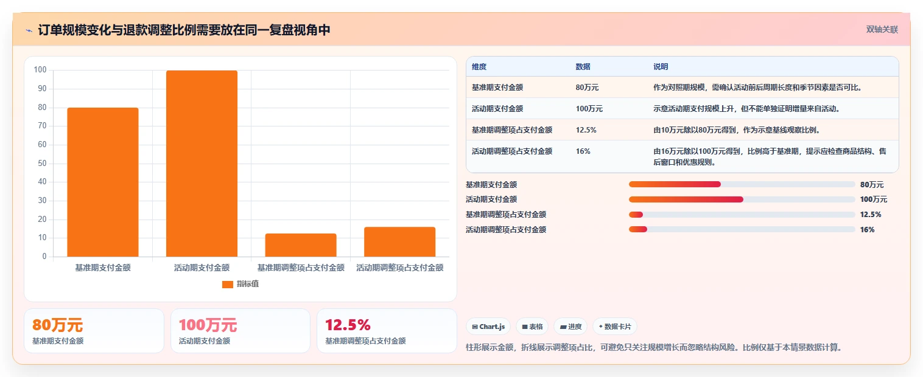Click the 数据卡片 tag button

pos(615,327)
